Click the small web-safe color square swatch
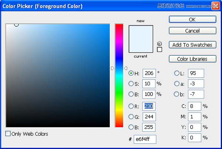Viewport: 222px width, 149px height. click(159, 50)
